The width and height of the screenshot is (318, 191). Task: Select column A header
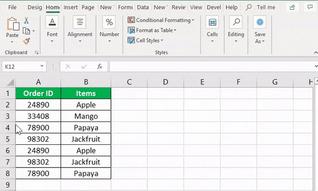point(38,82)
